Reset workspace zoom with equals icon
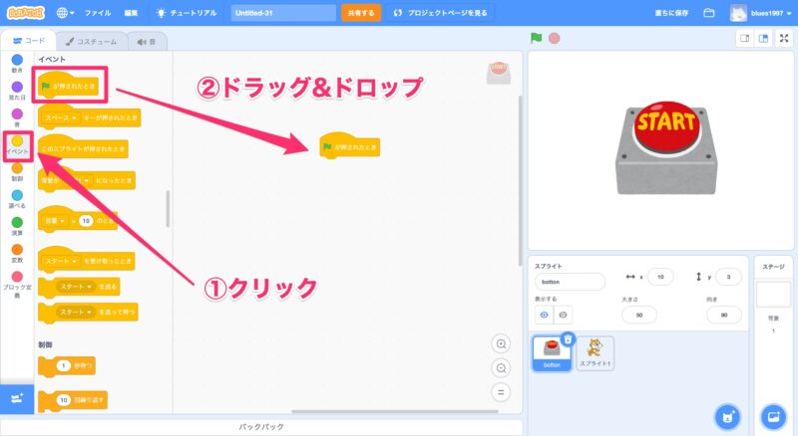798x436 pixels. (x=501, y=391)
